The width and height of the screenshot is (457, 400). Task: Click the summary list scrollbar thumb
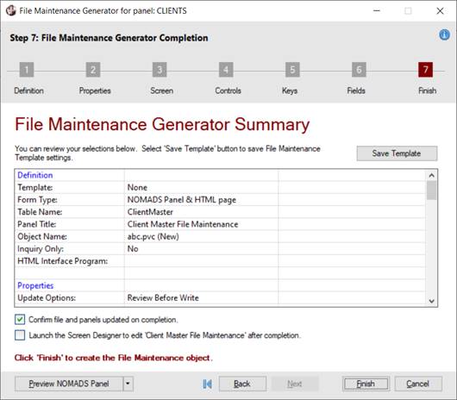[x=432, y=190]
